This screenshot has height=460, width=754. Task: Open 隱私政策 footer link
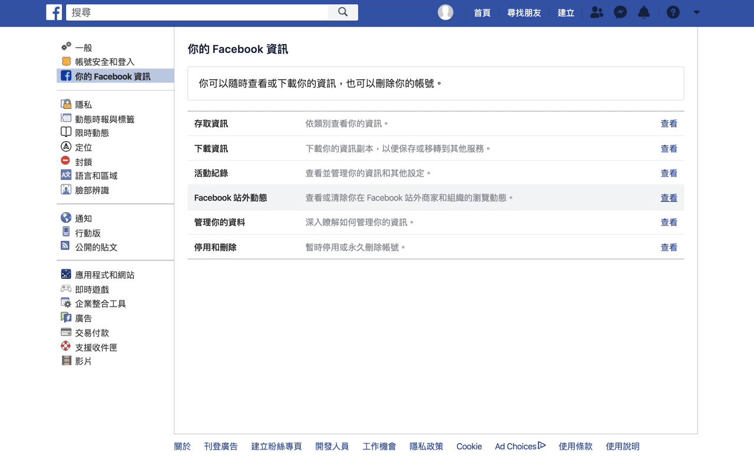[x=426, y=446]
